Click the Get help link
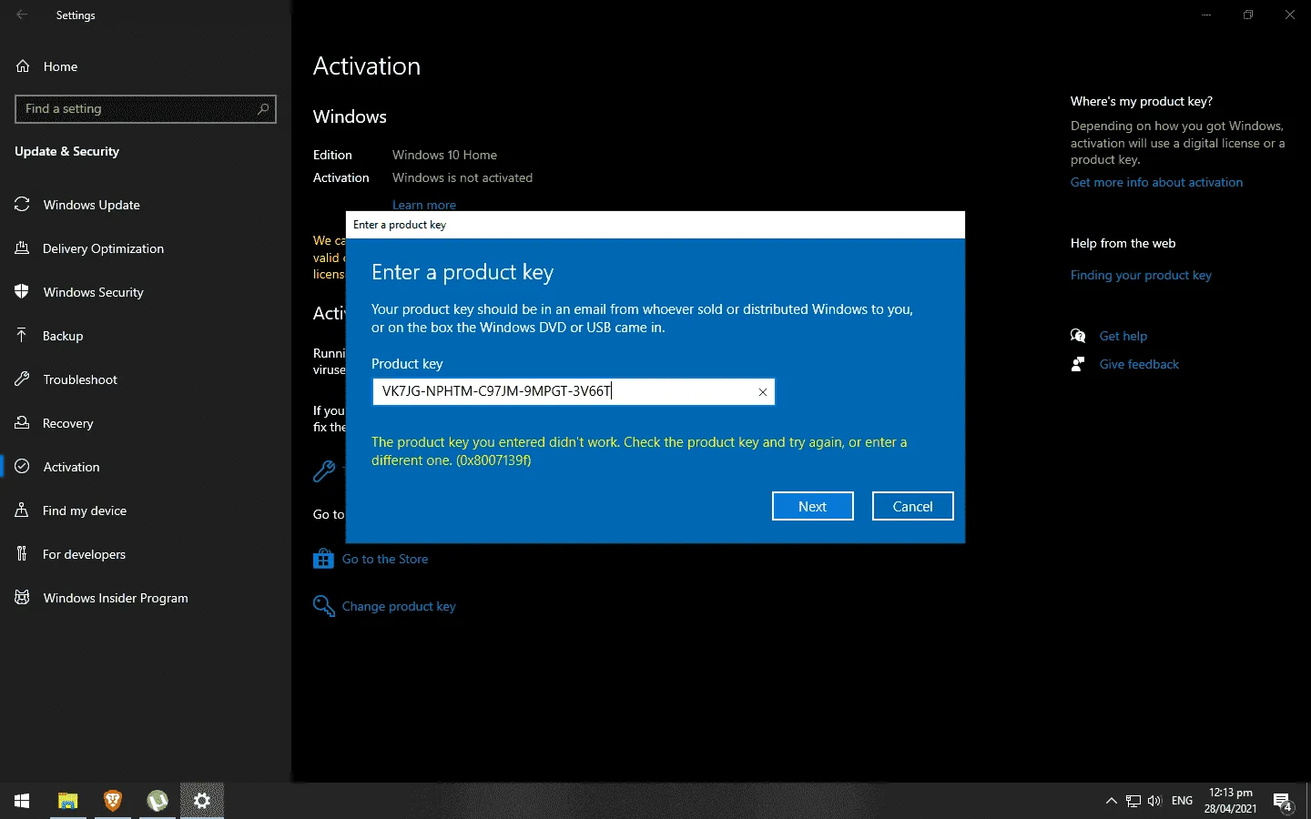Viewport: 1311px width, 819px height. pyautogui.click(x=1123, y=336)
